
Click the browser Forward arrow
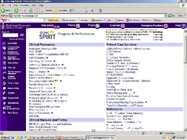click(x=16, y=10)
